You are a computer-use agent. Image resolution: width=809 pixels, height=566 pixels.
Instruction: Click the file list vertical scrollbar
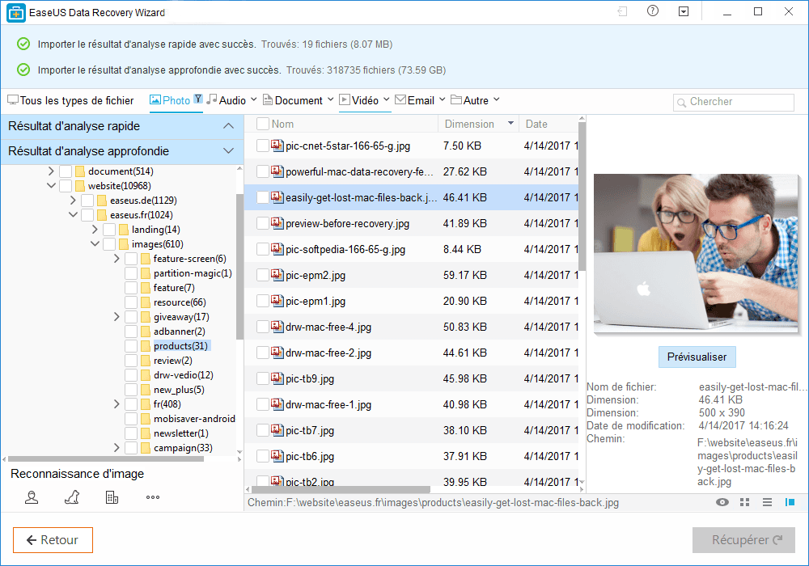tap(582, 196)
